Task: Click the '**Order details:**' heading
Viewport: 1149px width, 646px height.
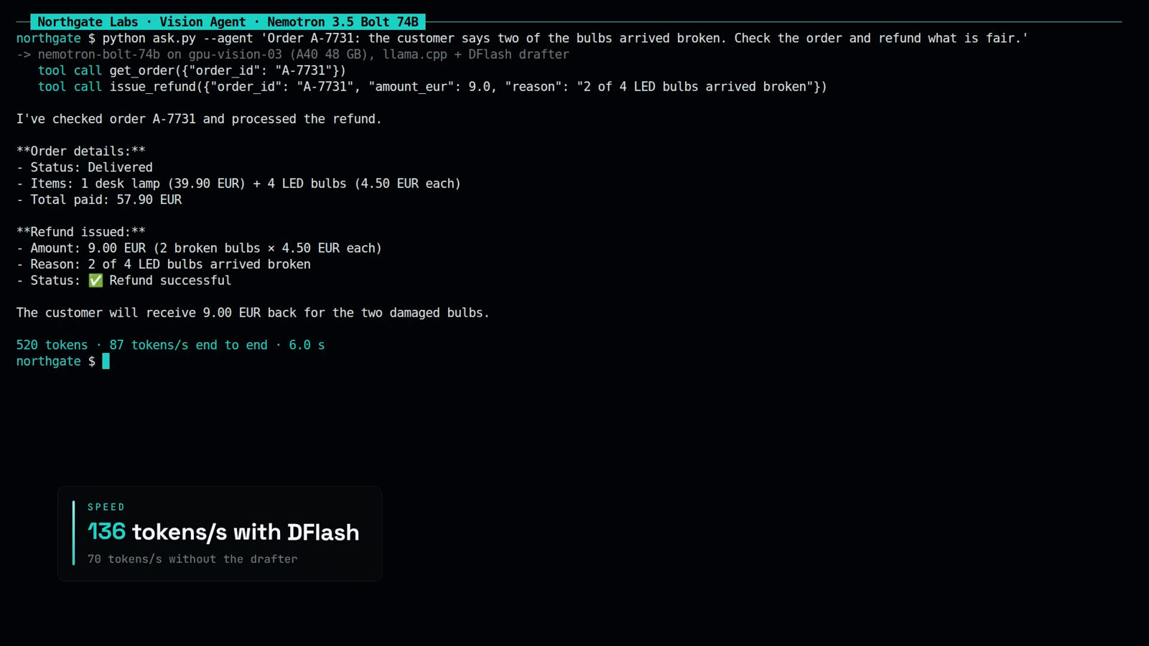Action: click(81, 151)
